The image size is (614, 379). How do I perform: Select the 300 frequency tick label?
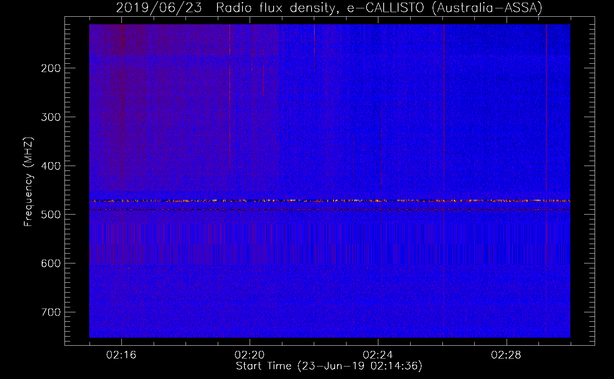coord(50,117)
